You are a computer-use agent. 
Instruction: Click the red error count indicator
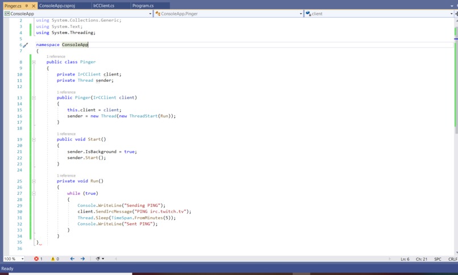coord(38,259)
